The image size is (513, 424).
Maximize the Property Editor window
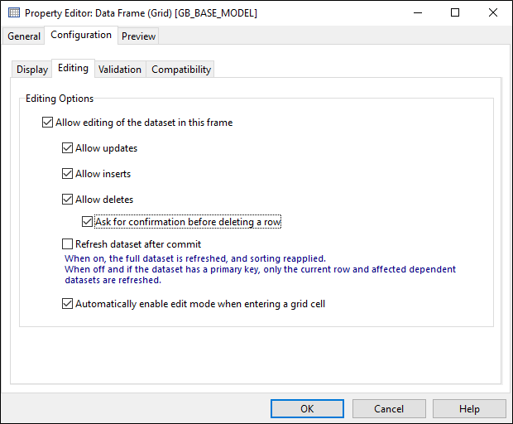tap(455, 12)
